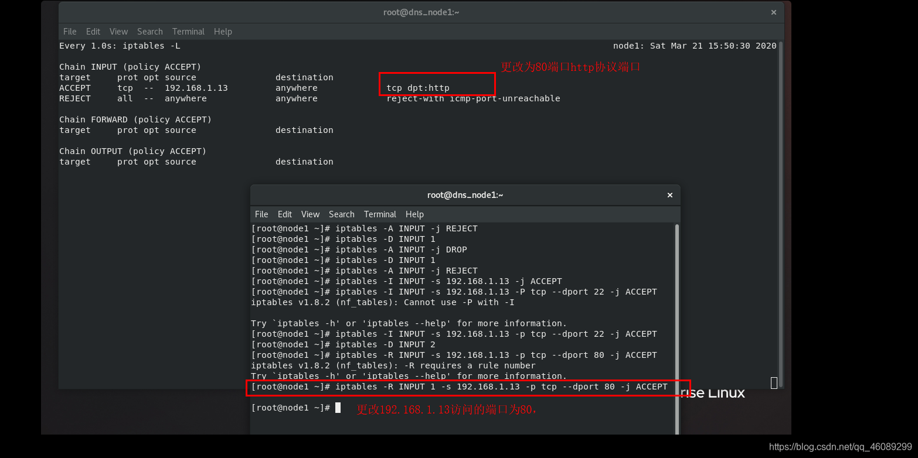This screenshot has height=458, width=918.
Task: Click 'iptables -D INPUT 2' command line
Action: (344, 344)
